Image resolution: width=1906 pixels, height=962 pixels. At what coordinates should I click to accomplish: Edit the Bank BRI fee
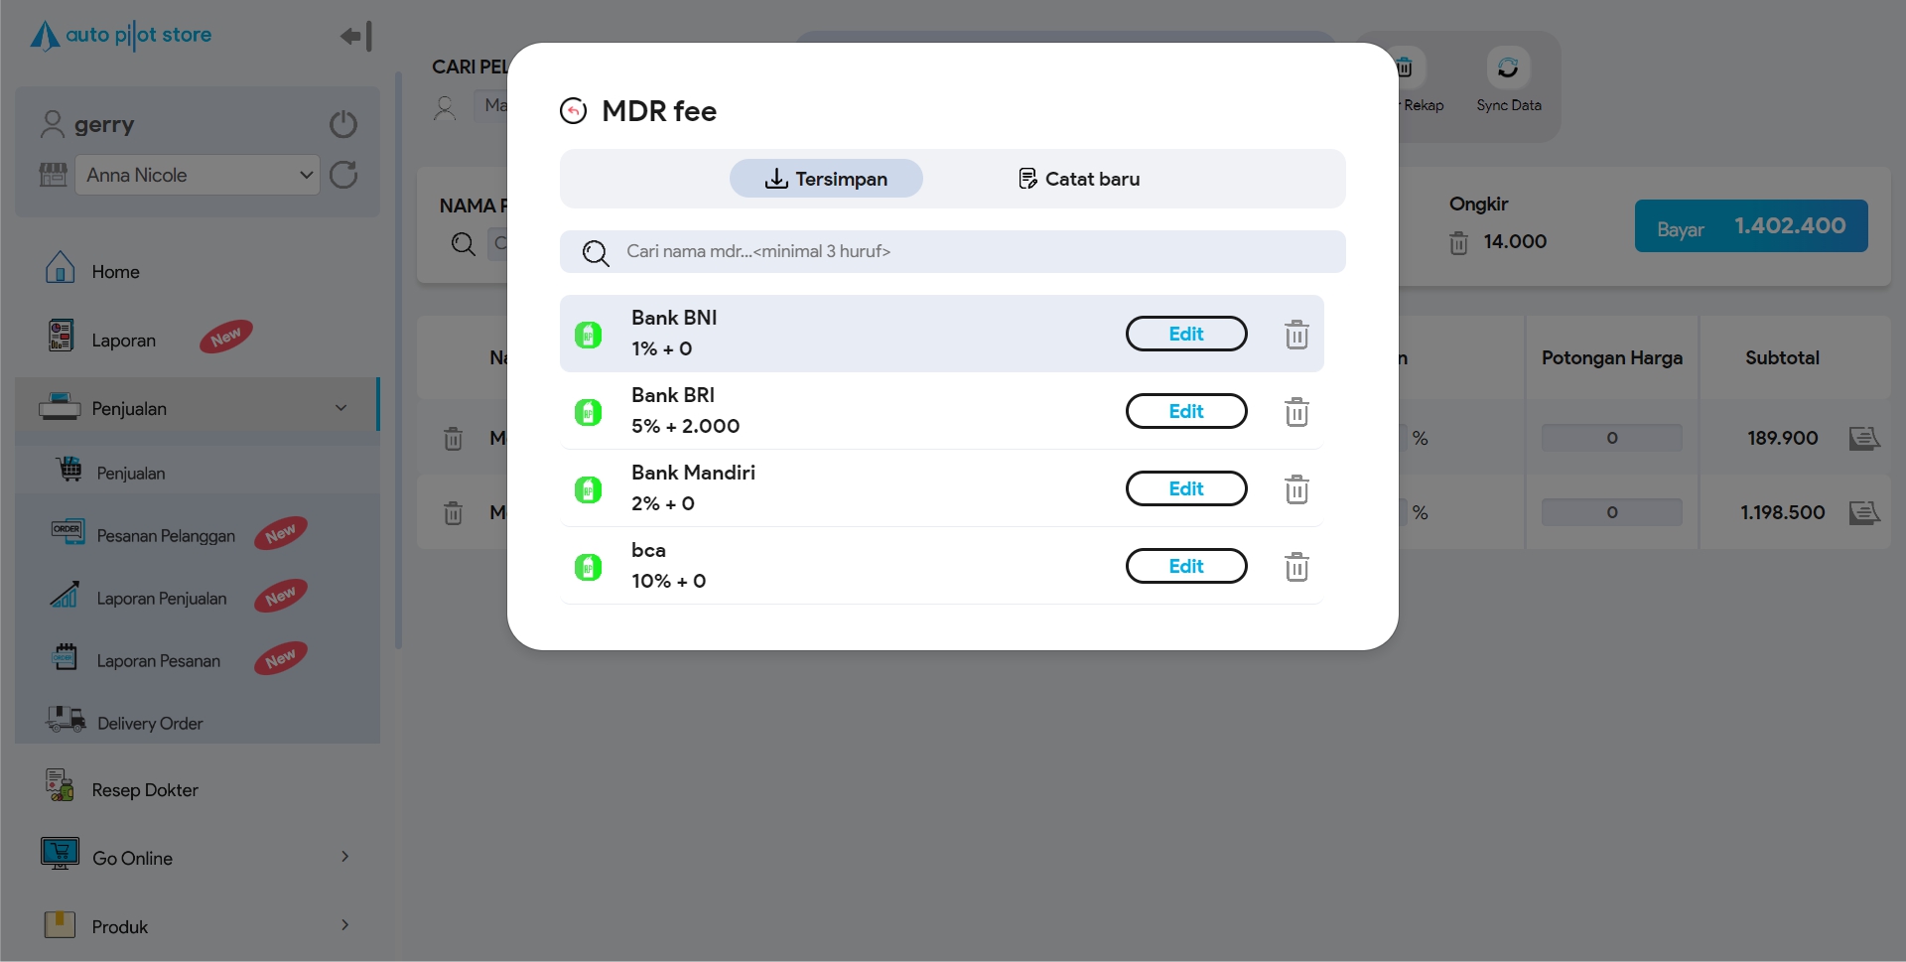(x=1185, y=412)
